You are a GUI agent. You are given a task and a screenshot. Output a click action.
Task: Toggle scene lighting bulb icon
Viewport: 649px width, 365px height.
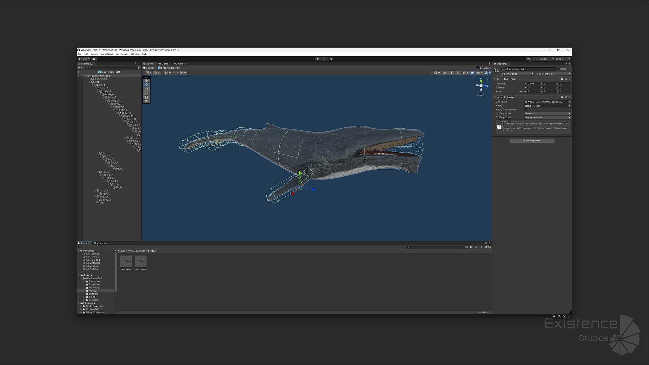[451, 73]
